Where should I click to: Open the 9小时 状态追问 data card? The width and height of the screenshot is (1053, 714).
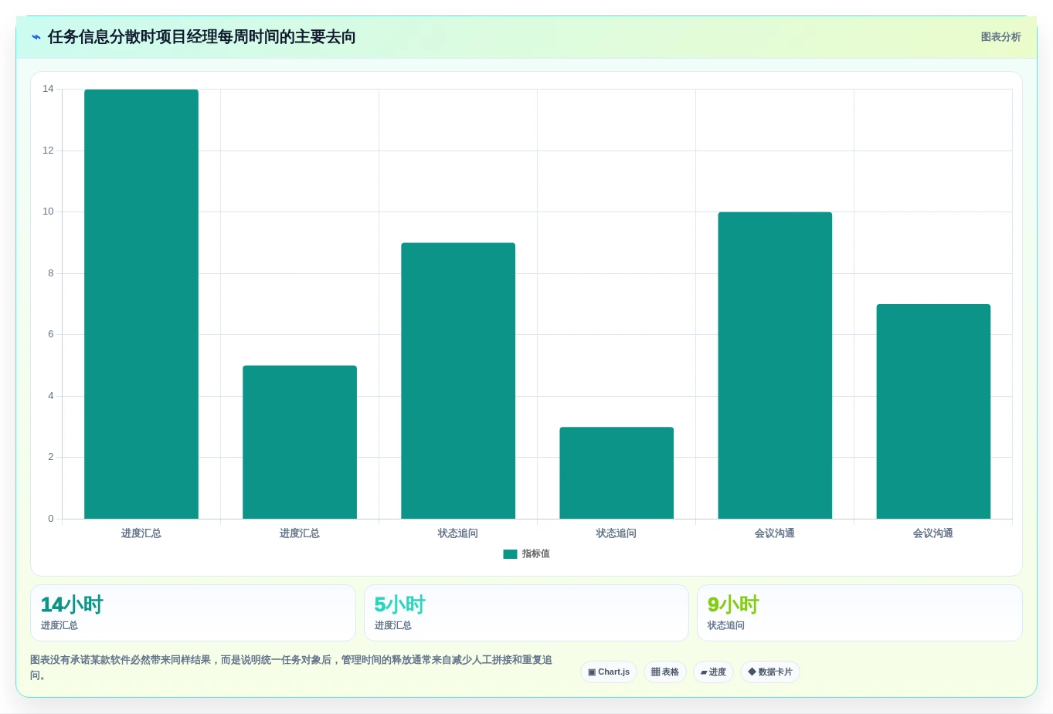tap(860, 613)
